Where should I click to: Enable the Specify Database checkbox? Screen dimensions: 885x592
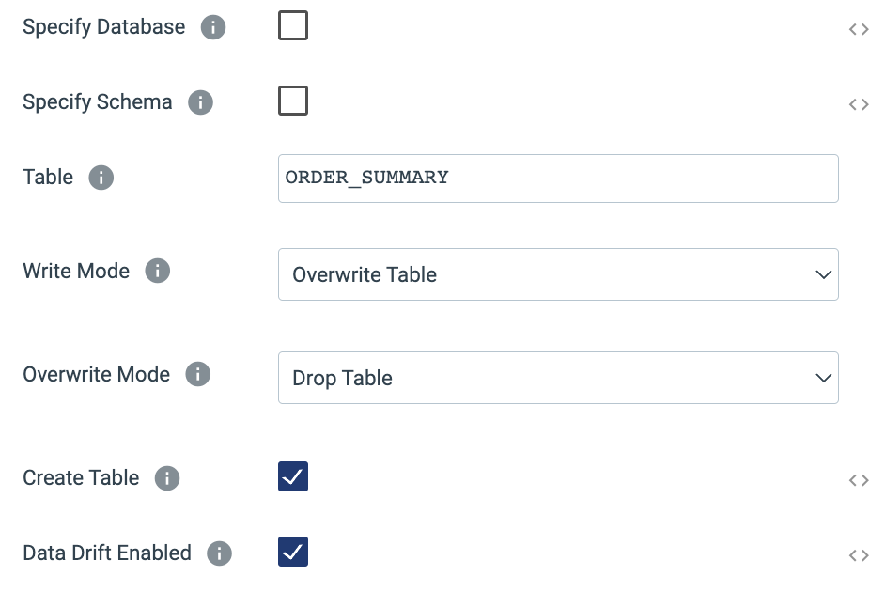tap(292, 25)
